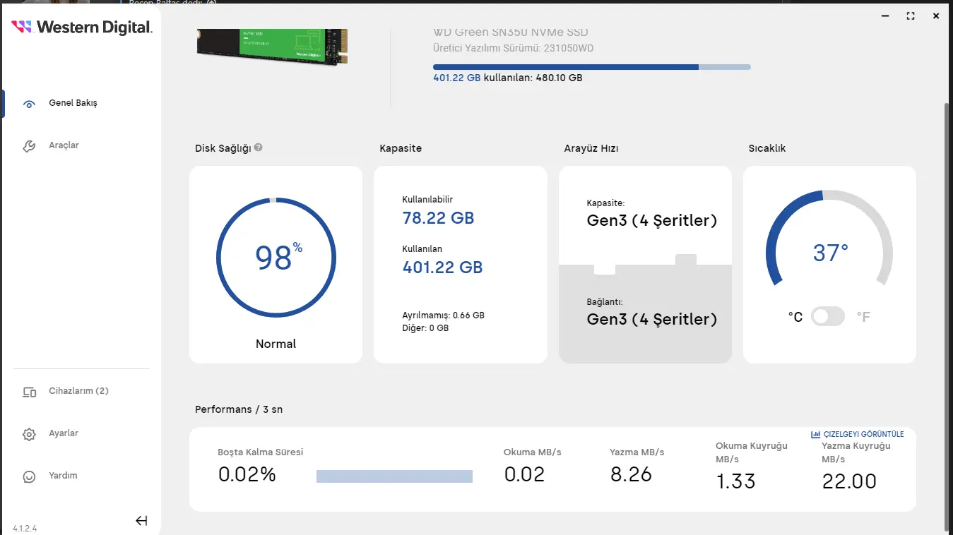Click the Okuma MB/s value 0.02
The height and width of the screenshot is (535, 953).
524,474
